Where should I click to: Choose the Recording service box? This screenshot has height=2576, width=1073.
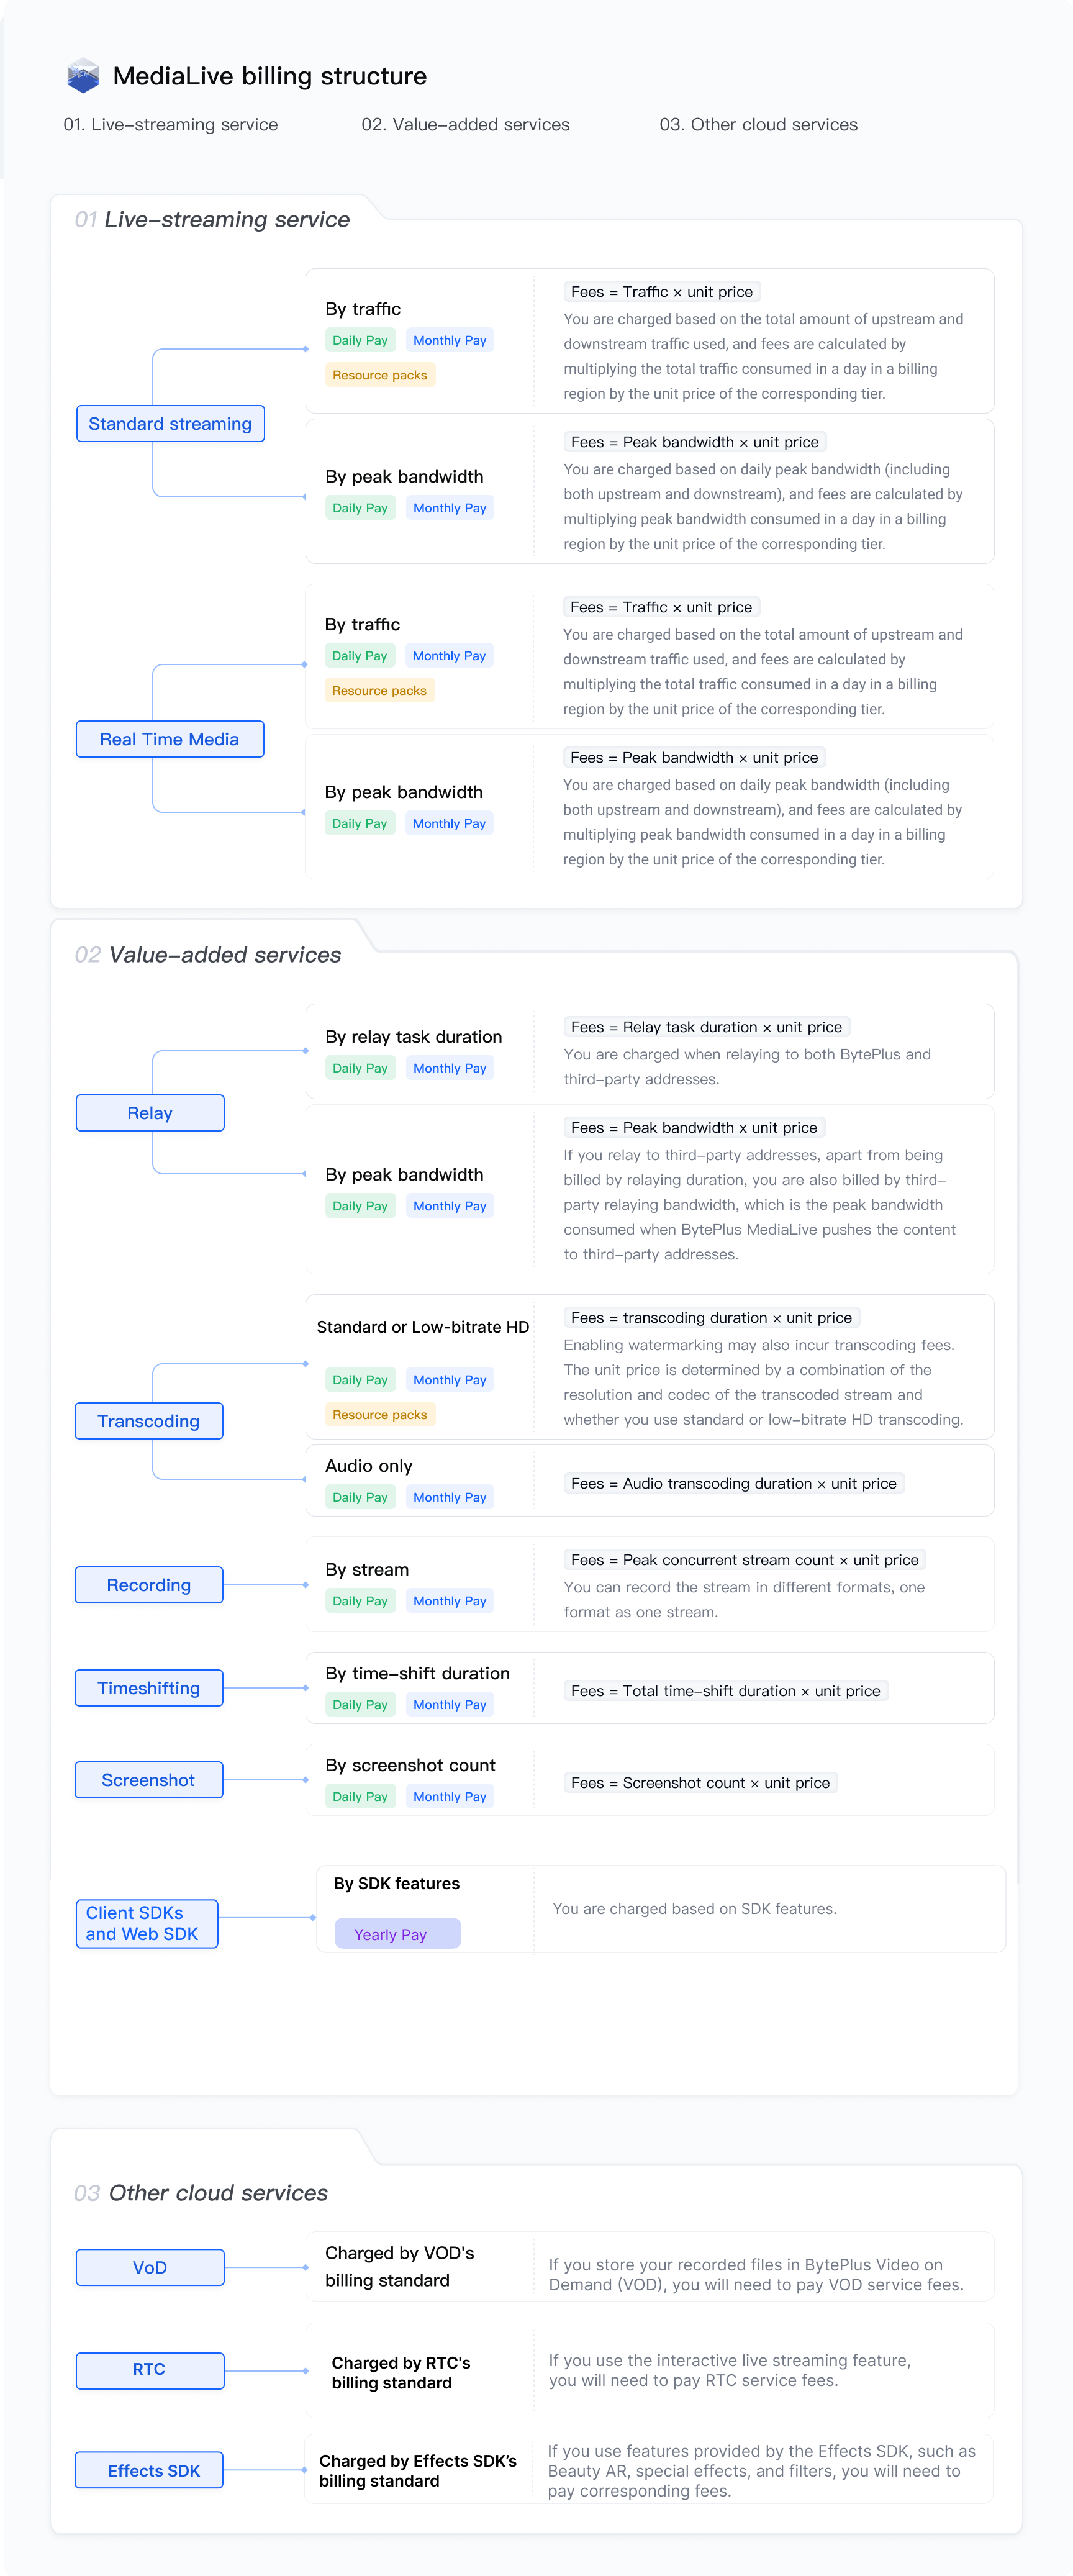tap(148, 1585)
